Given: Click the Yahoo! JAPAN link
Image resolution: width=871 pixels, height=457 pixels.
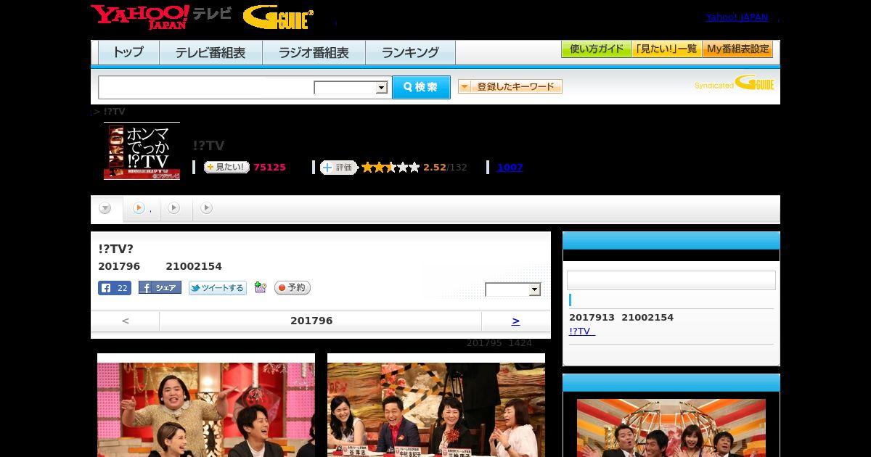Looking at the screenshot, I should pos(737,17).
